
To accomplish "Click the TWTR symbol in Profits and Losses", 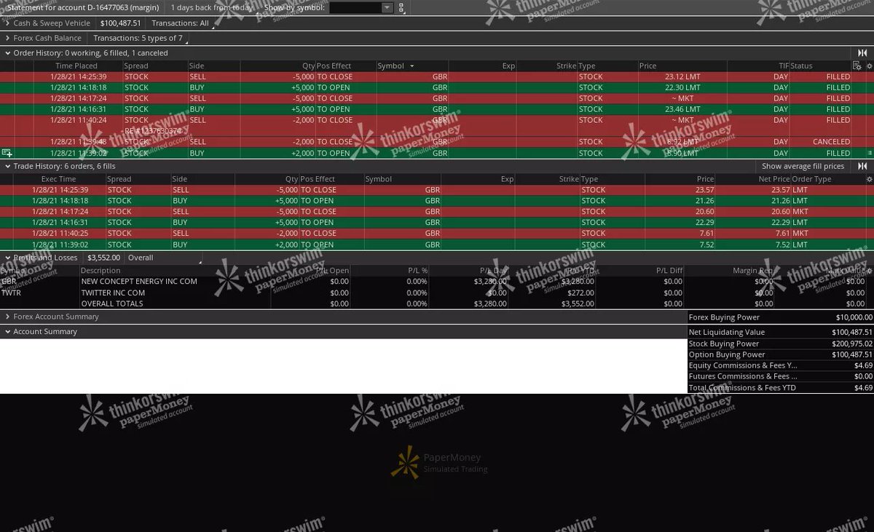I will coord(11,293).
